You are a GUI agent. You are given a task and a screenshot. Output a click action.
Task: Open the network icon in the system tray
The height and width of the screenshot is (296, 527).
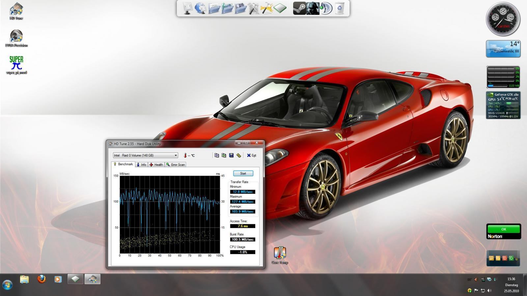point(483,290)
